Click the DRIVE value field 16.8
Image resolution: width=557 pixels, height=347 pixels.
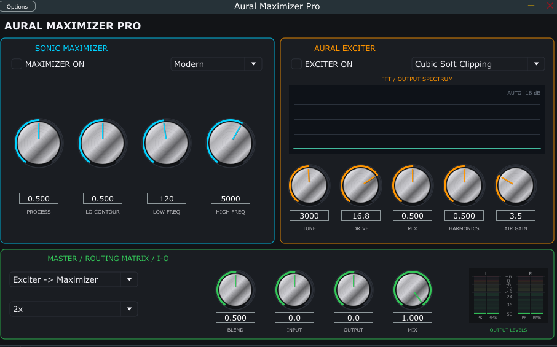(x=360, y=216)
